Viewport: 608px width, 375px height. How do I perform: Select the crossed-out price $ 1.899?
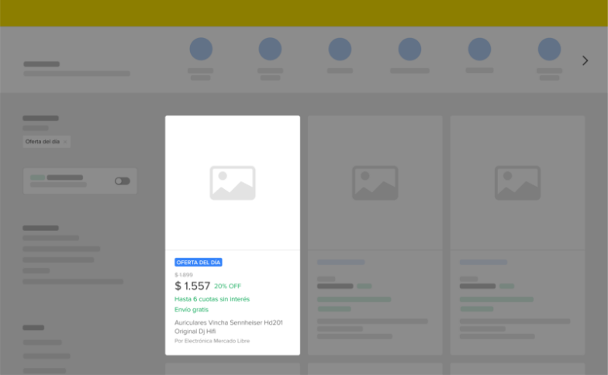pyautogui.click(x=183, y=274)
